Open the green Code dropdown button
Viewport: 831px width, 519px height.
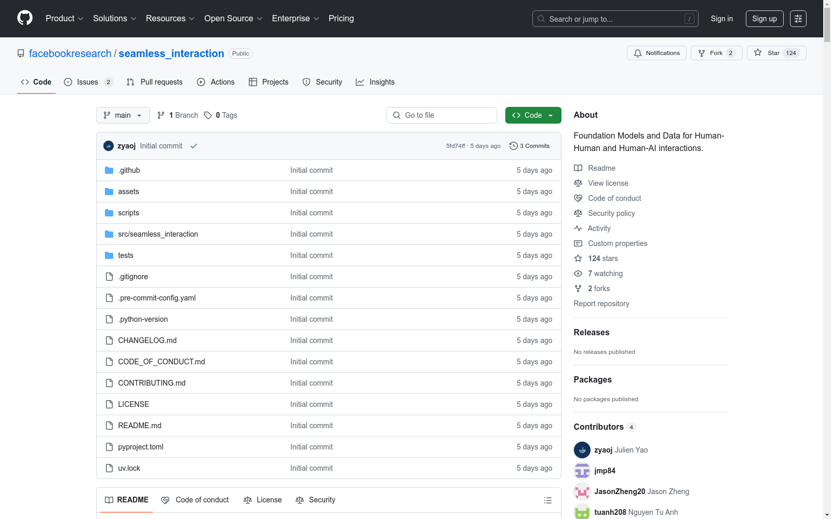pyautogui.click(x=533, y=115)
